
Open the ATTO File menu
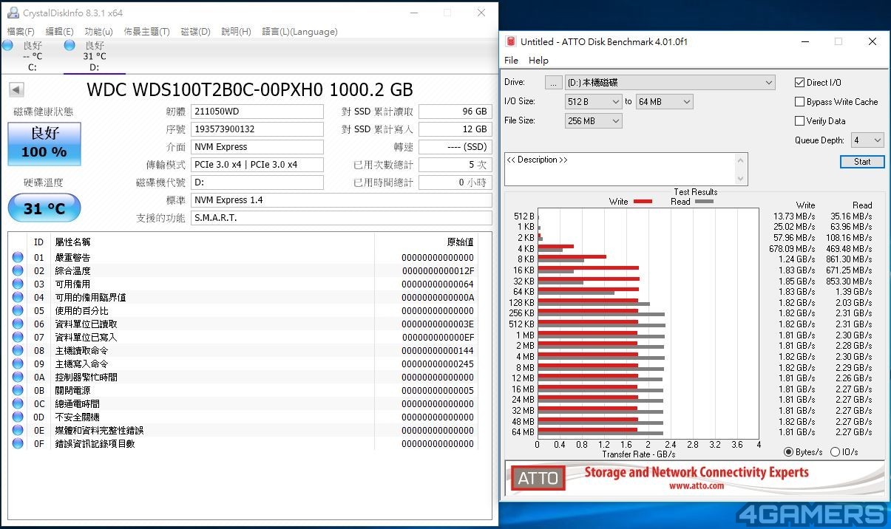point(511,61)
